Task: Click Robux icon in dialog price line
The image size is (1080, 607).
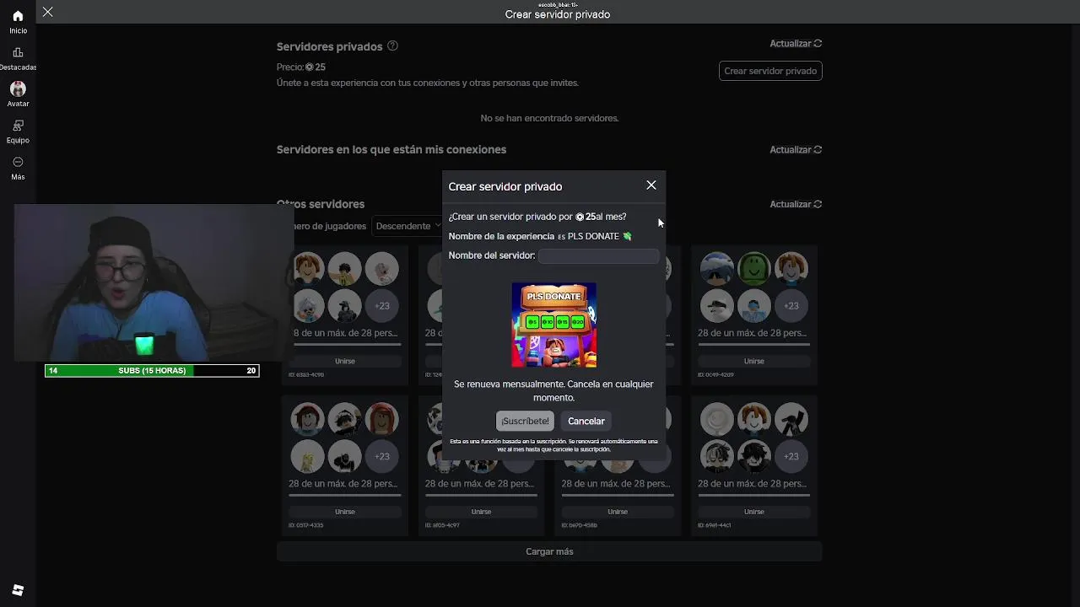Action: pyautogui.click(x=580, y=217)
